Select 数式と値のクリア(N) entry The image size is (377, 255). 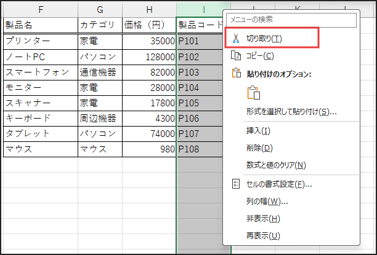276,165
